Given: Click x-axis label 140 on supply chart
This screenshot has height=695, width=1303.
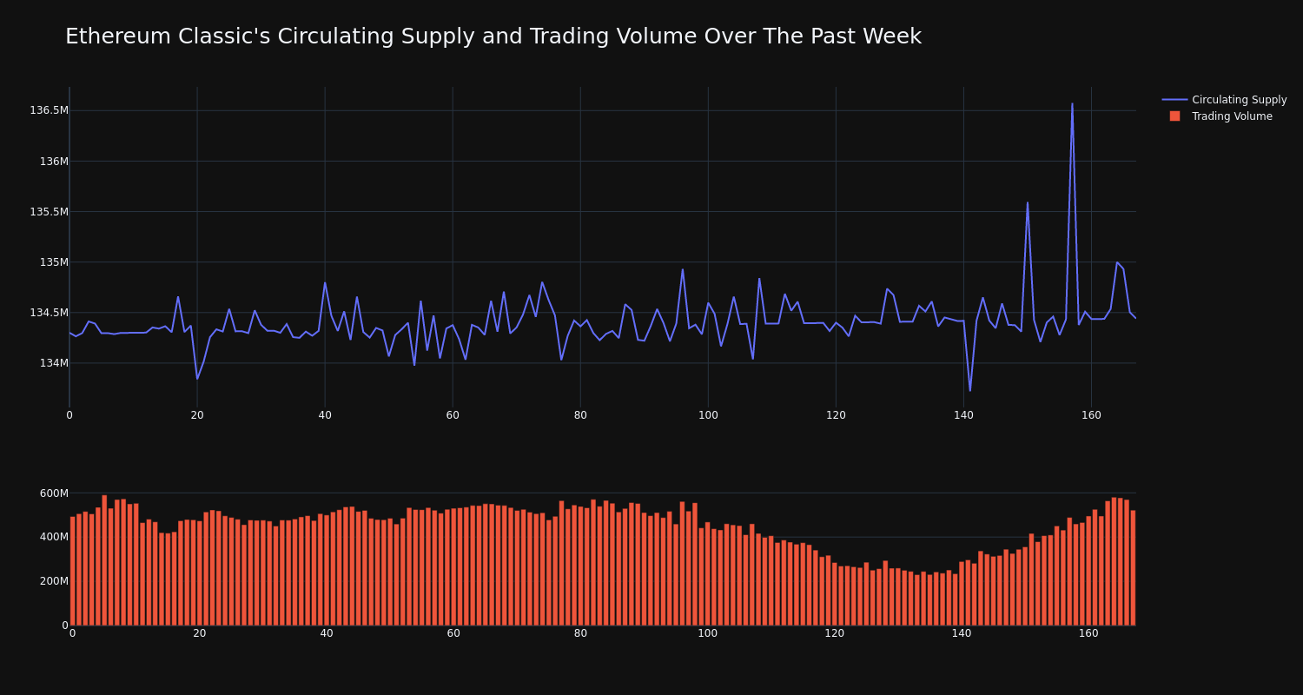Looking at the screenshot, I should pos(963,415).
